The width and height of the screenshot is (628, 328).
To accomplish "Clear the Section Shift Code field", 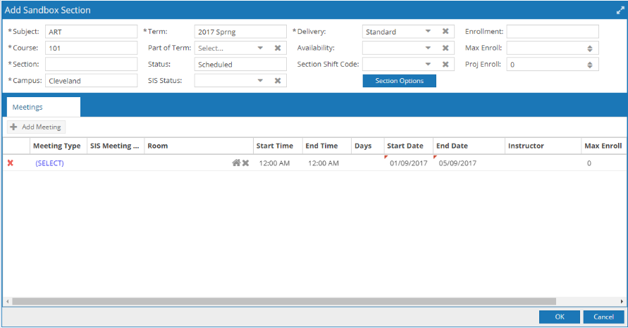I will pos(445,64).
